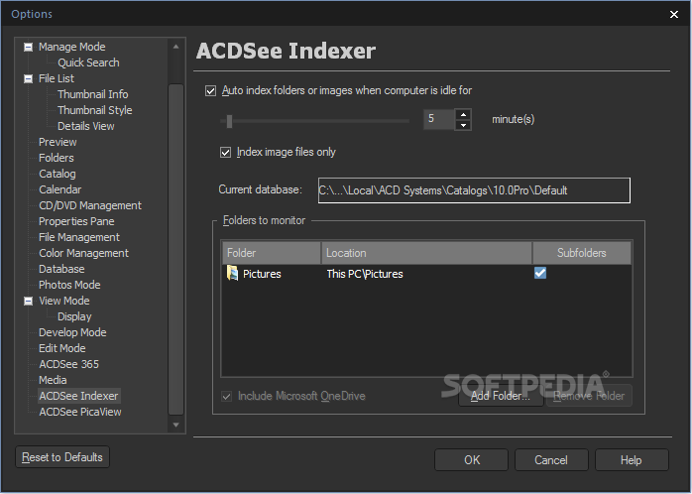Image resolution: width=692 pixels, height=494 pixels.
Task: Open Quick Search options
Action: [x=88, y=62]
